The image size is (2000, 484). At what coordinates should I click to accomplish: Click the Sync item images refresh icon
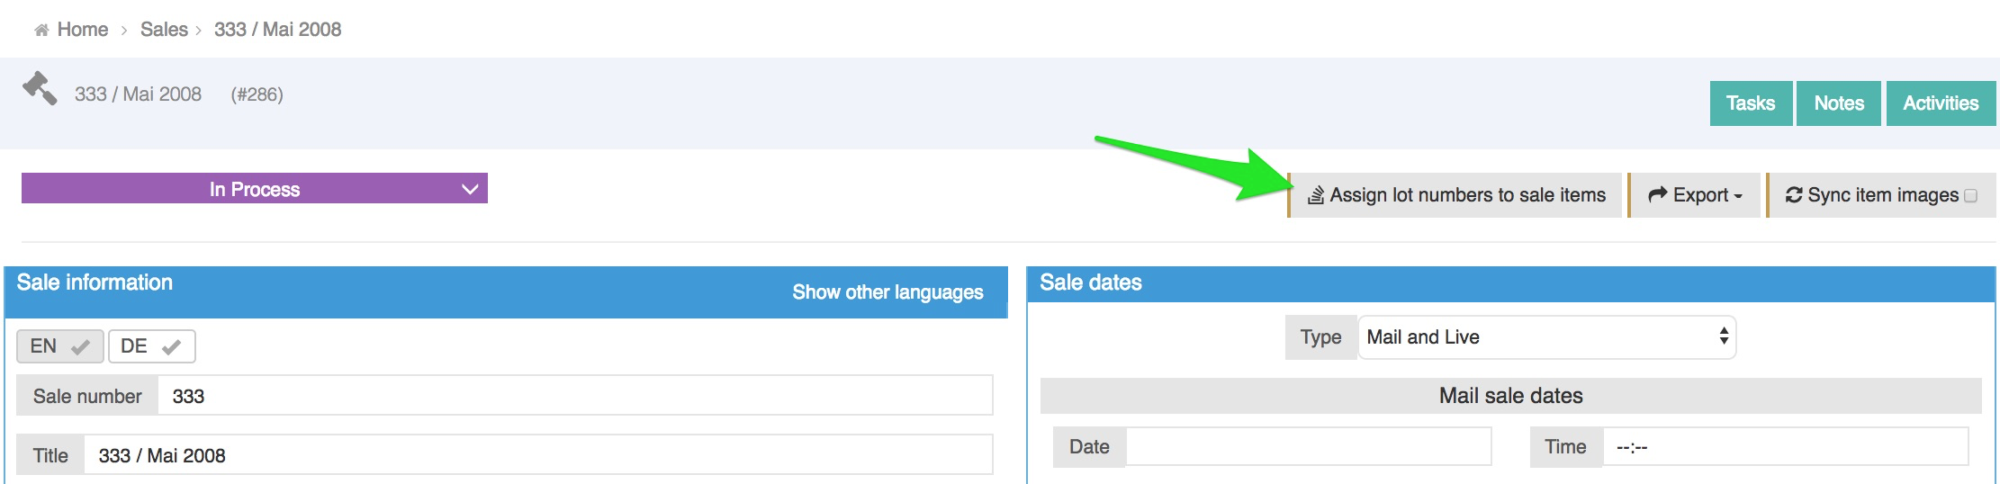(x=1793, y=195)
